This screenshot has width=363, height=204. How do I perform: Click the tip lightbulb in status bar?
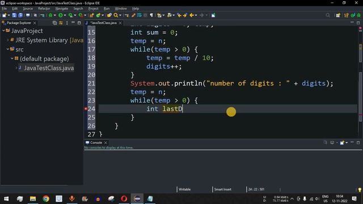click(x=360, y=190)
